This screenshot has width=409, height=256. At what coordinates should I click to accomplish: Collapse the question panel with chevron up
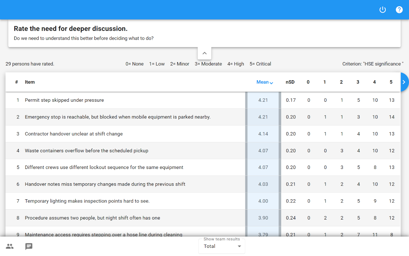tap(204, 53)
